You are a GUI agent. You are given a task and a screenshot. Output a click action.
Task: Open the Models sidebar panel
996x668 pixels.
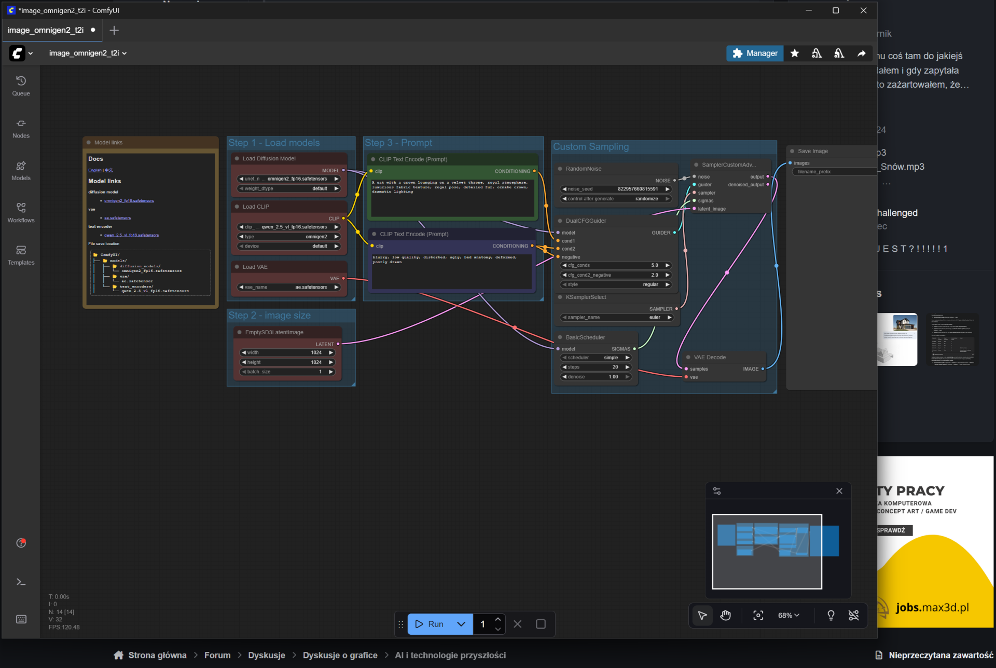point(21,170)
